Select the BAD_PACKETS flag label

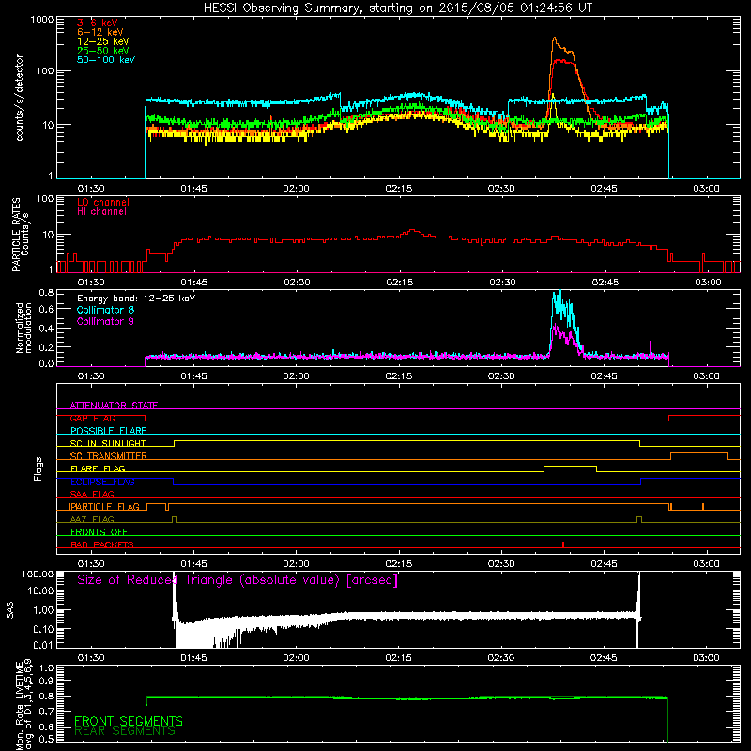coord(102,544)
